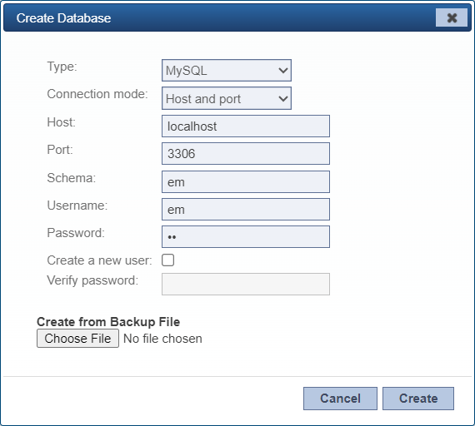The width and height of the screenshot is (475, 426).
Task: Open the Type dropdown showing MySQL
Action: [x=227, y=71]
